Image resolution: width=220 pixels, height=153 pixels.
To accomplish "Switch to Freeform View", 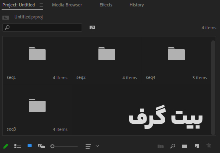I will coord(42,146).
